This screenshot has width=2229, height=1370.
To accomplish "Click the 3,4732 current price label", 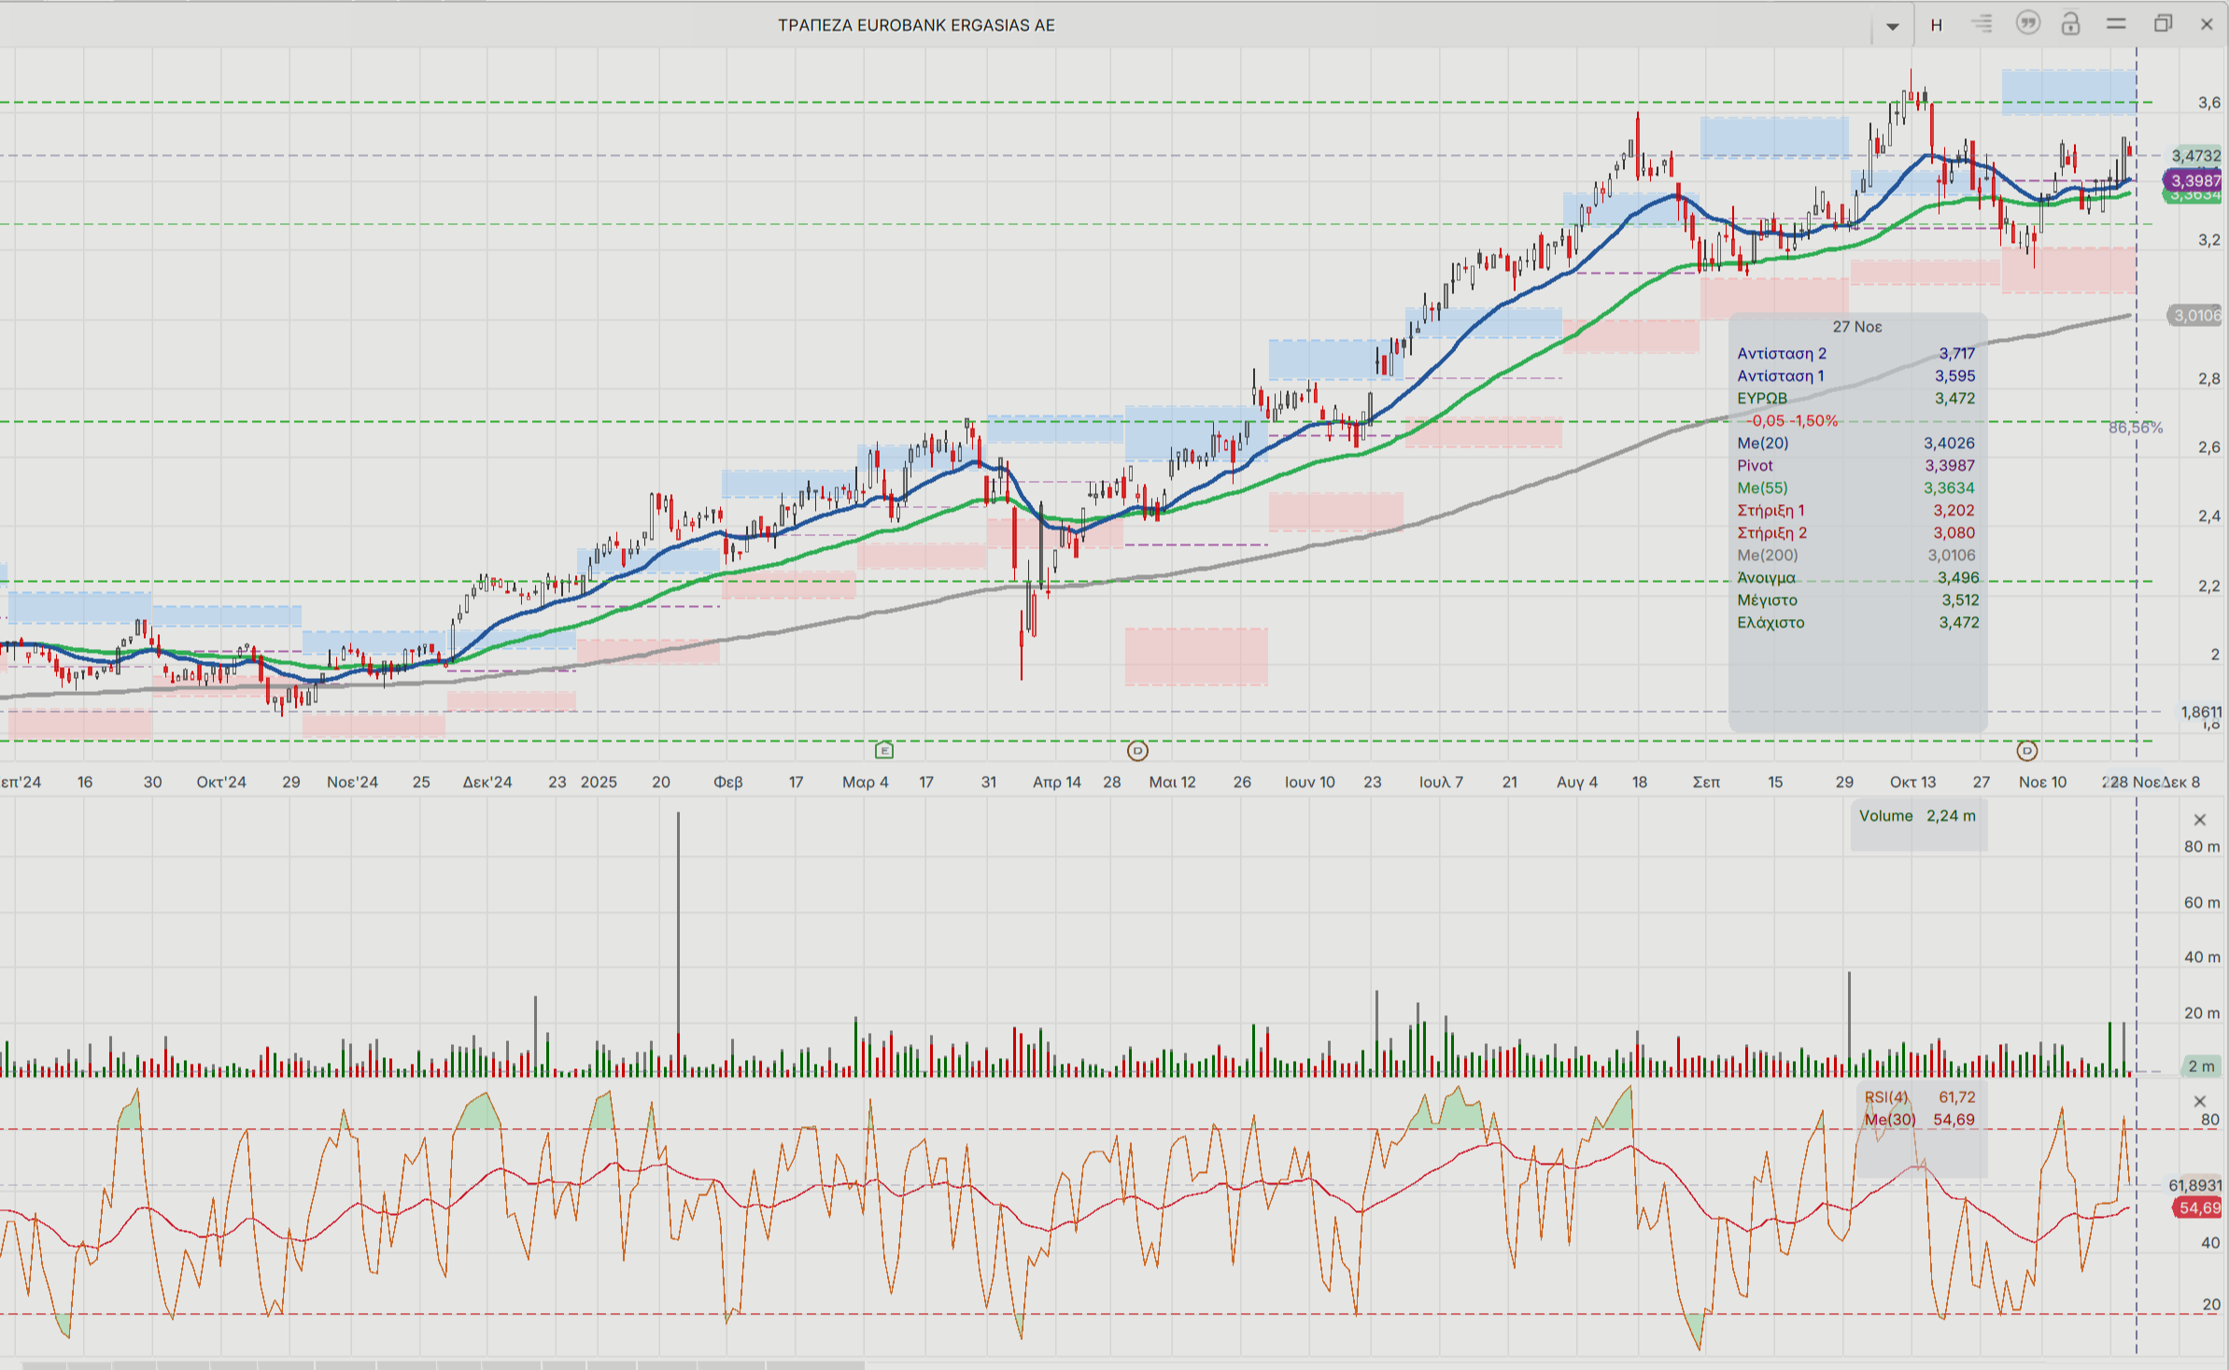I will tap(2195, 156).
